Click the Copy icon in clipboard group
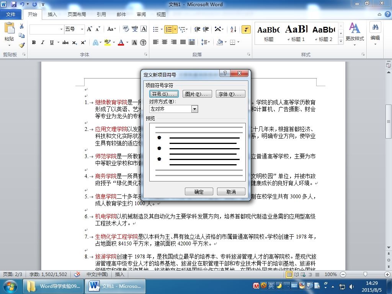 pyautogui.click(x=21, y=36)
